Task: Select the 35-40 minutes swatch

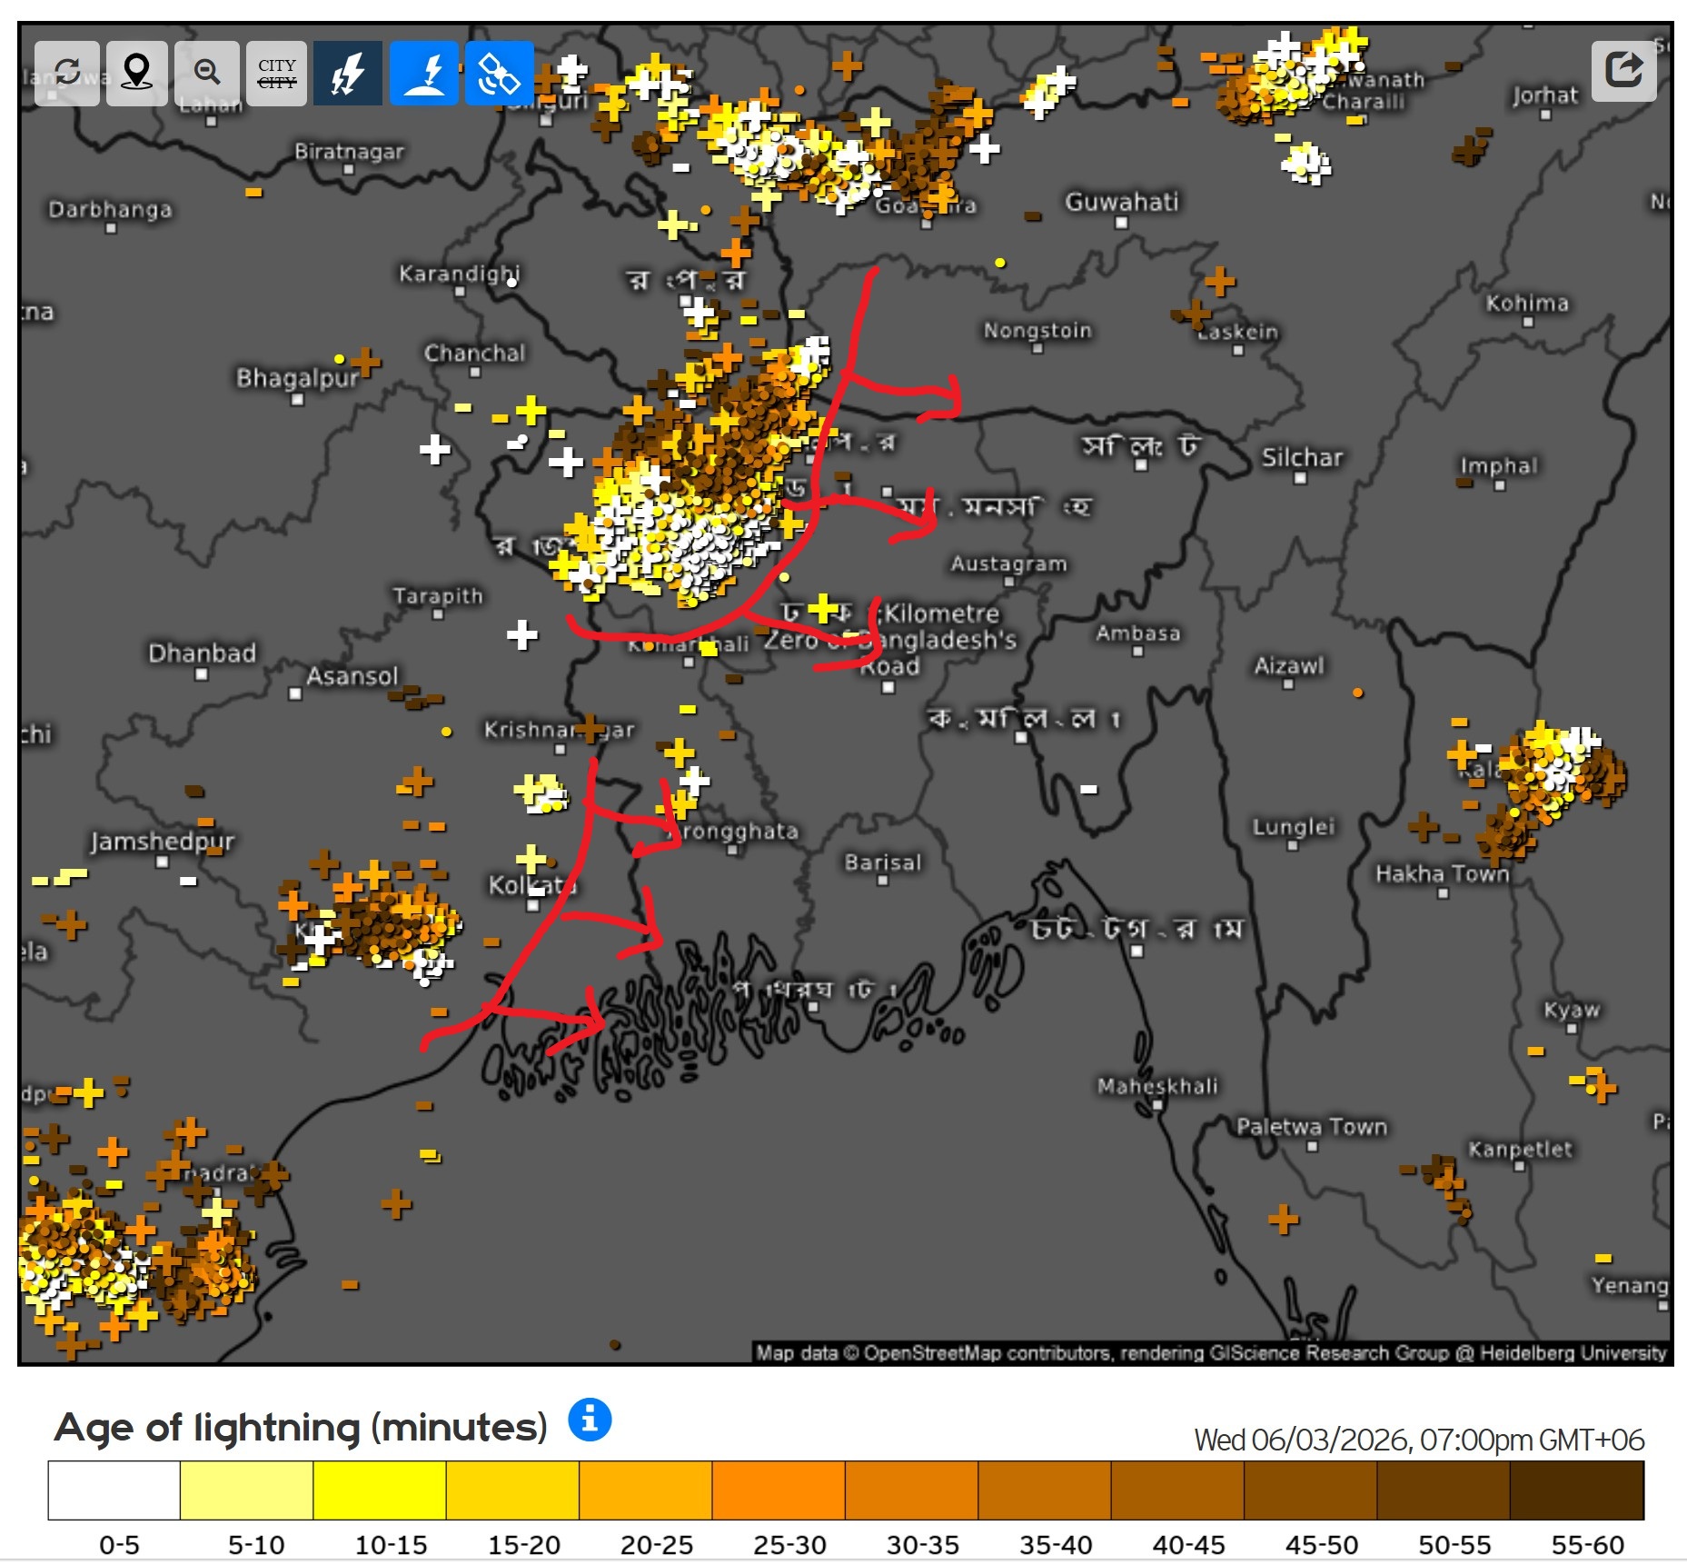Action: pyautogui.click(x=1045, y=1490)
